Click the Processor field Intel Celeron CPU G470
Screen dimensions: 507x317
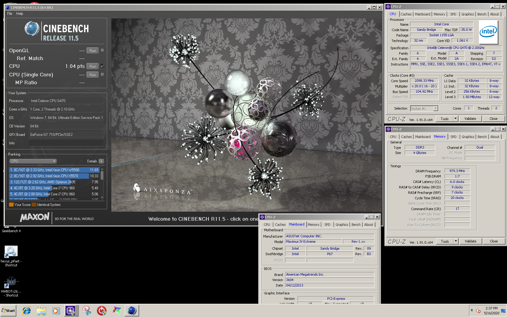(x=66, y=101)
